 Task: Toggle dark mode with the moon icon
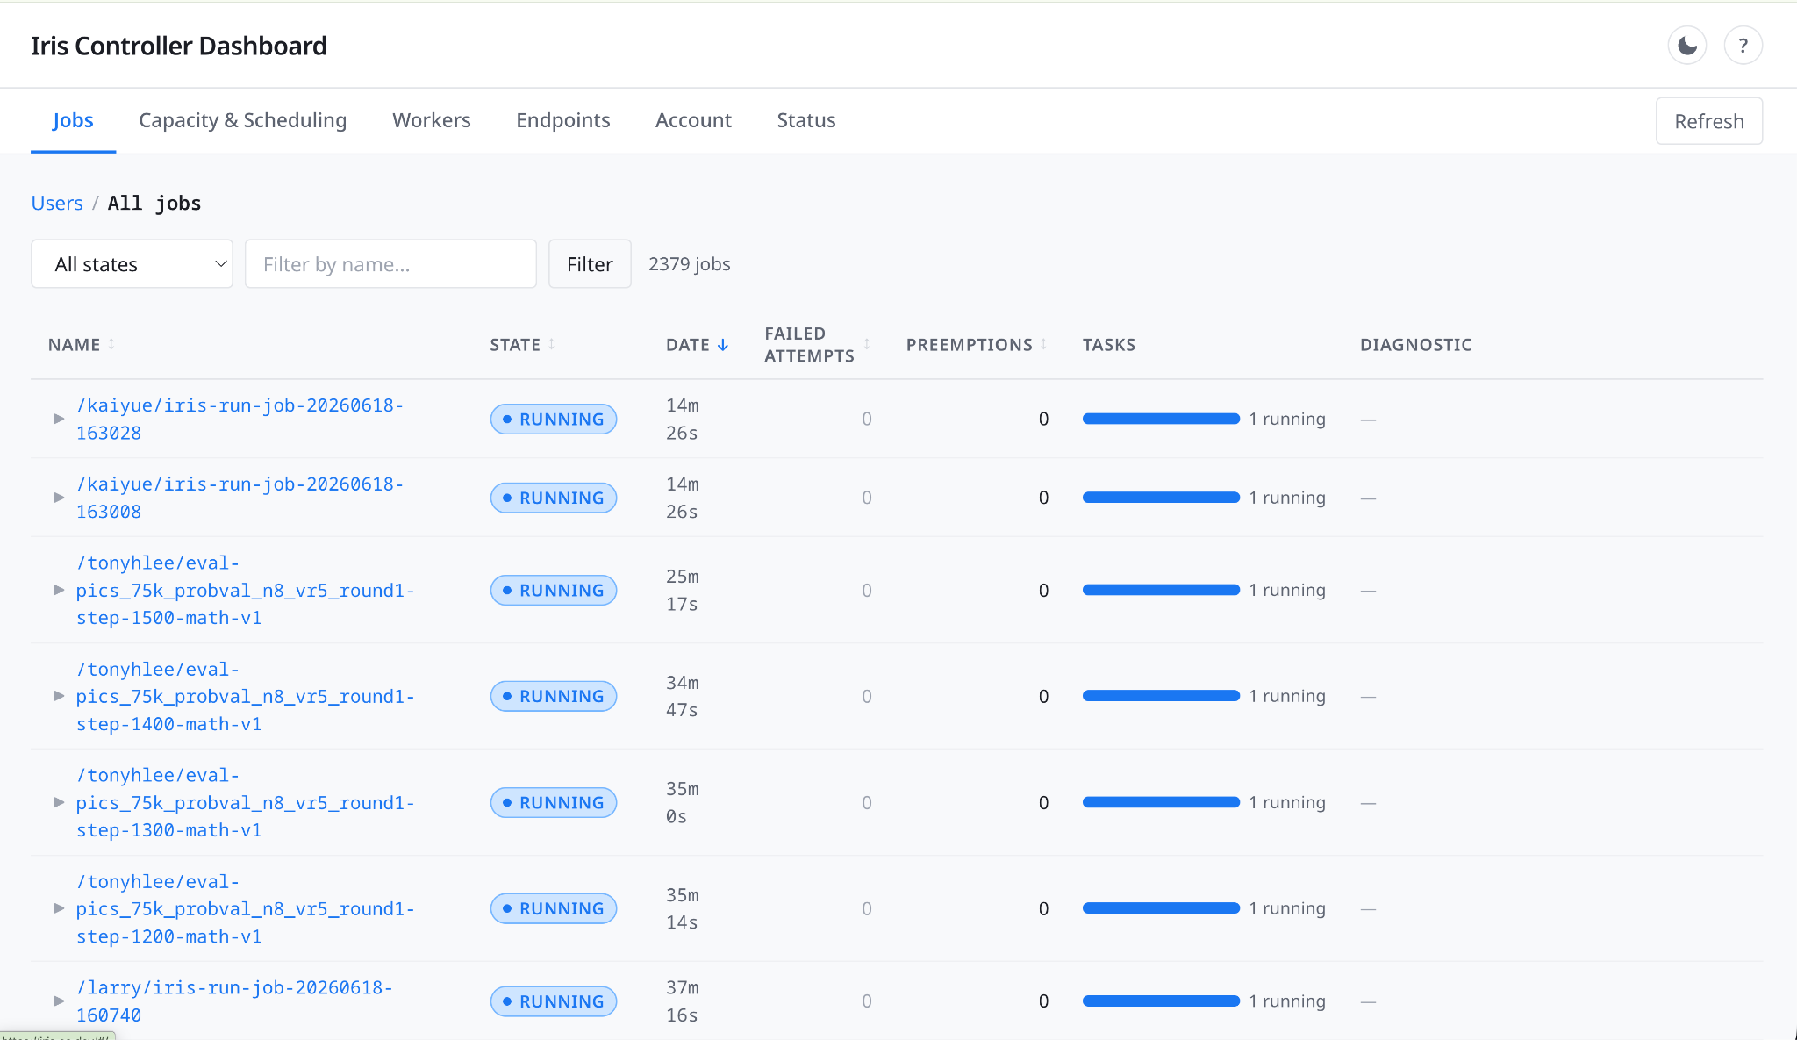(1686, 46)
